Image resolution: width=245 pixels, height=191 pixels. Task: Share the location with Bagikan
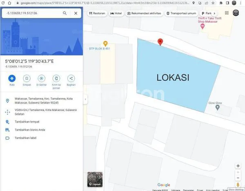click(x=71, y=78)
